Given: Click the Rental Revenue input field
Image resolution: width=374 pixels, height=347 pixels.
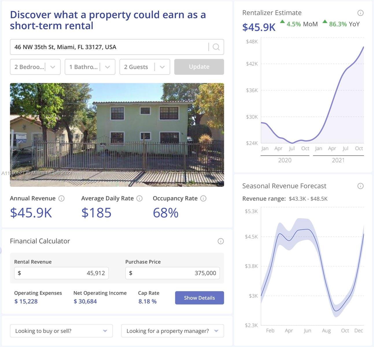Looking at the screenshot, I should (61, 273).
